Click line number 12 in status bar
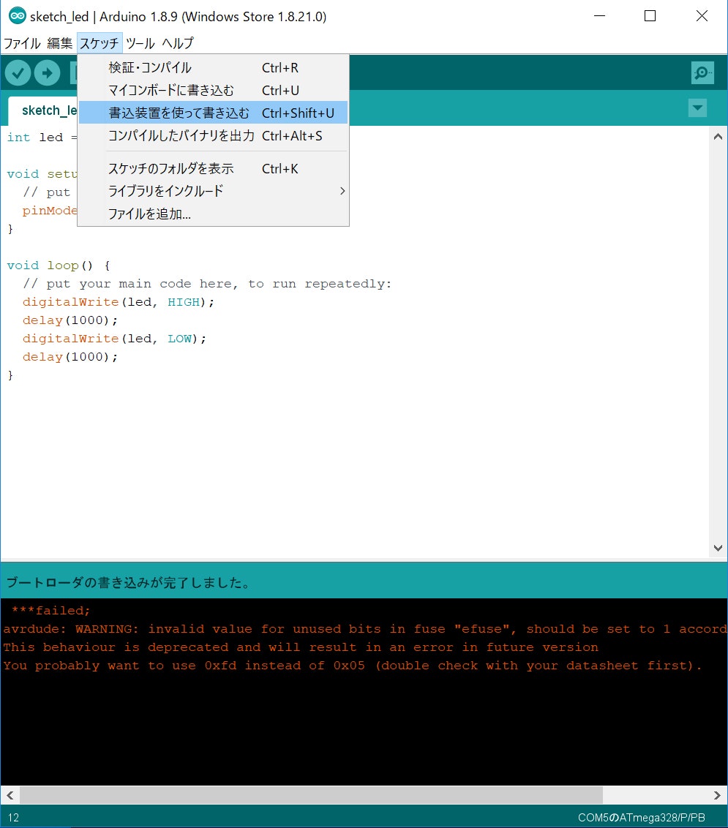The width and height of the screenshot is (728, 828). pyautogui.click(x=13, y=818)
